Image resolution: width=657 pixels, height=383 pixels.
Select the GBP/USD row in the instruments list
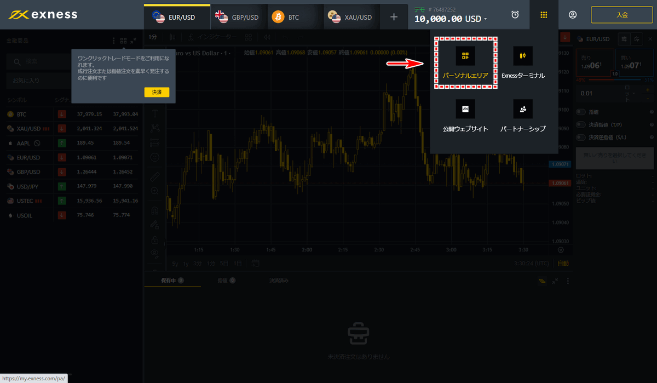[71, 172]
